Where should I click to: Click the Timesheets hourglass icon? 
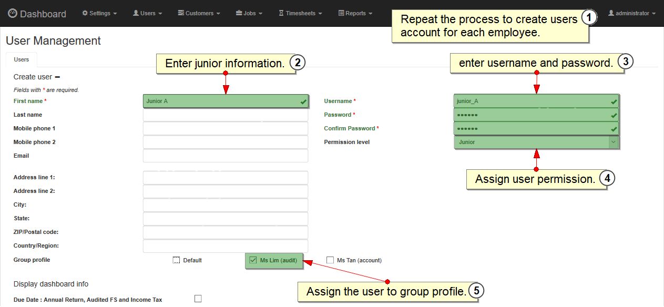tap(281, 13)
